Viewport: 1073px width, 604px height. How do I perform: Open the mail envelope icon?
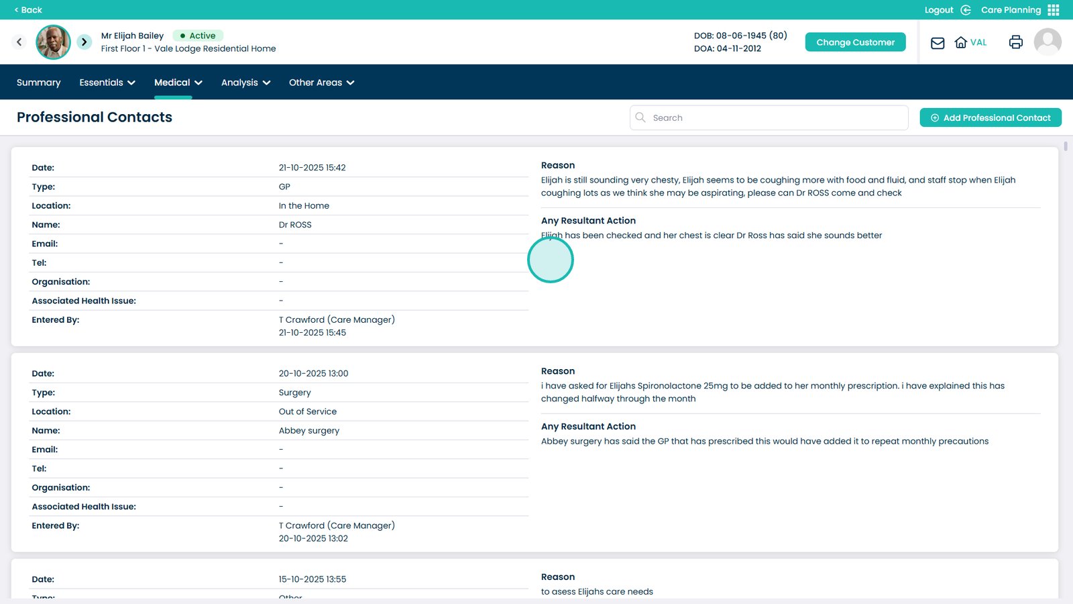pyautogui.click(x=938, y=43)
